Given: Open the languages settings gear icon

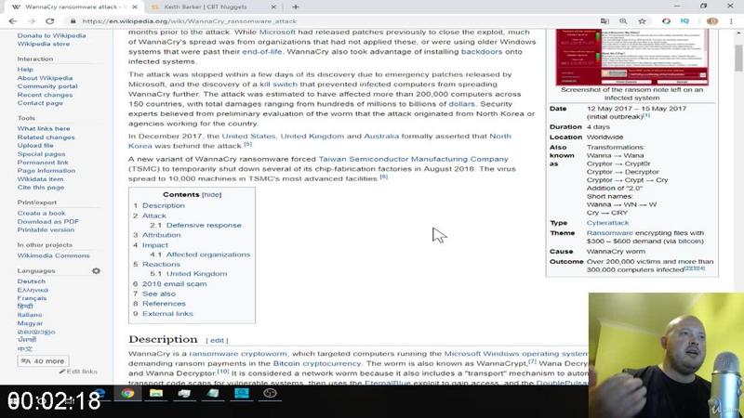Looking at the screenshot, I should [96, 270].
